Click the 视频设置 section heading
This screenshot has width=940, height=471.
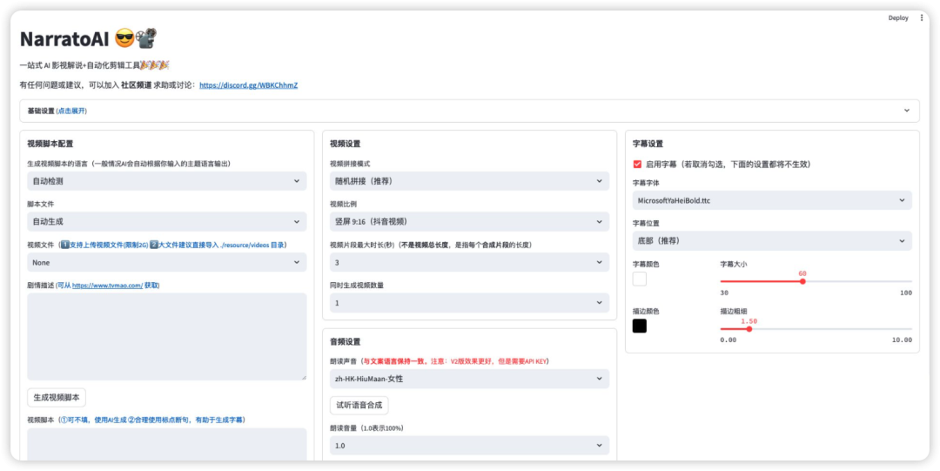pyautogui.click(x=346, y=144)
